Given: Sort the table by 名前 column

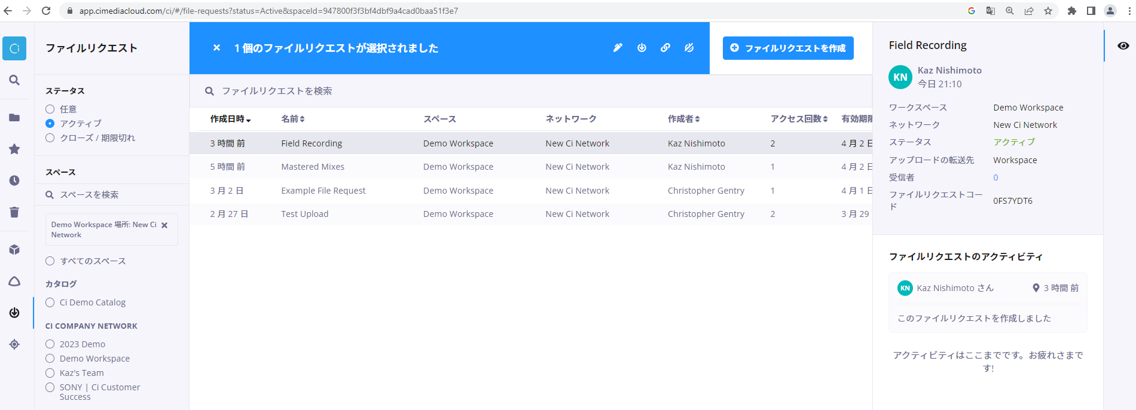Looking at the screenshot, I should (293, 119).
